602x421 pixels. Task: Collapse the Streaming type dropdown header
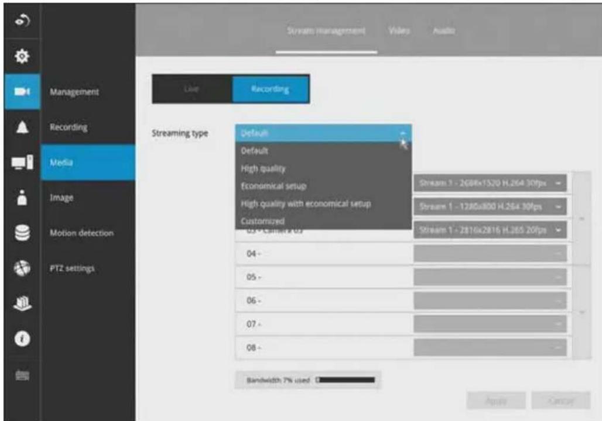pos(323,133)
